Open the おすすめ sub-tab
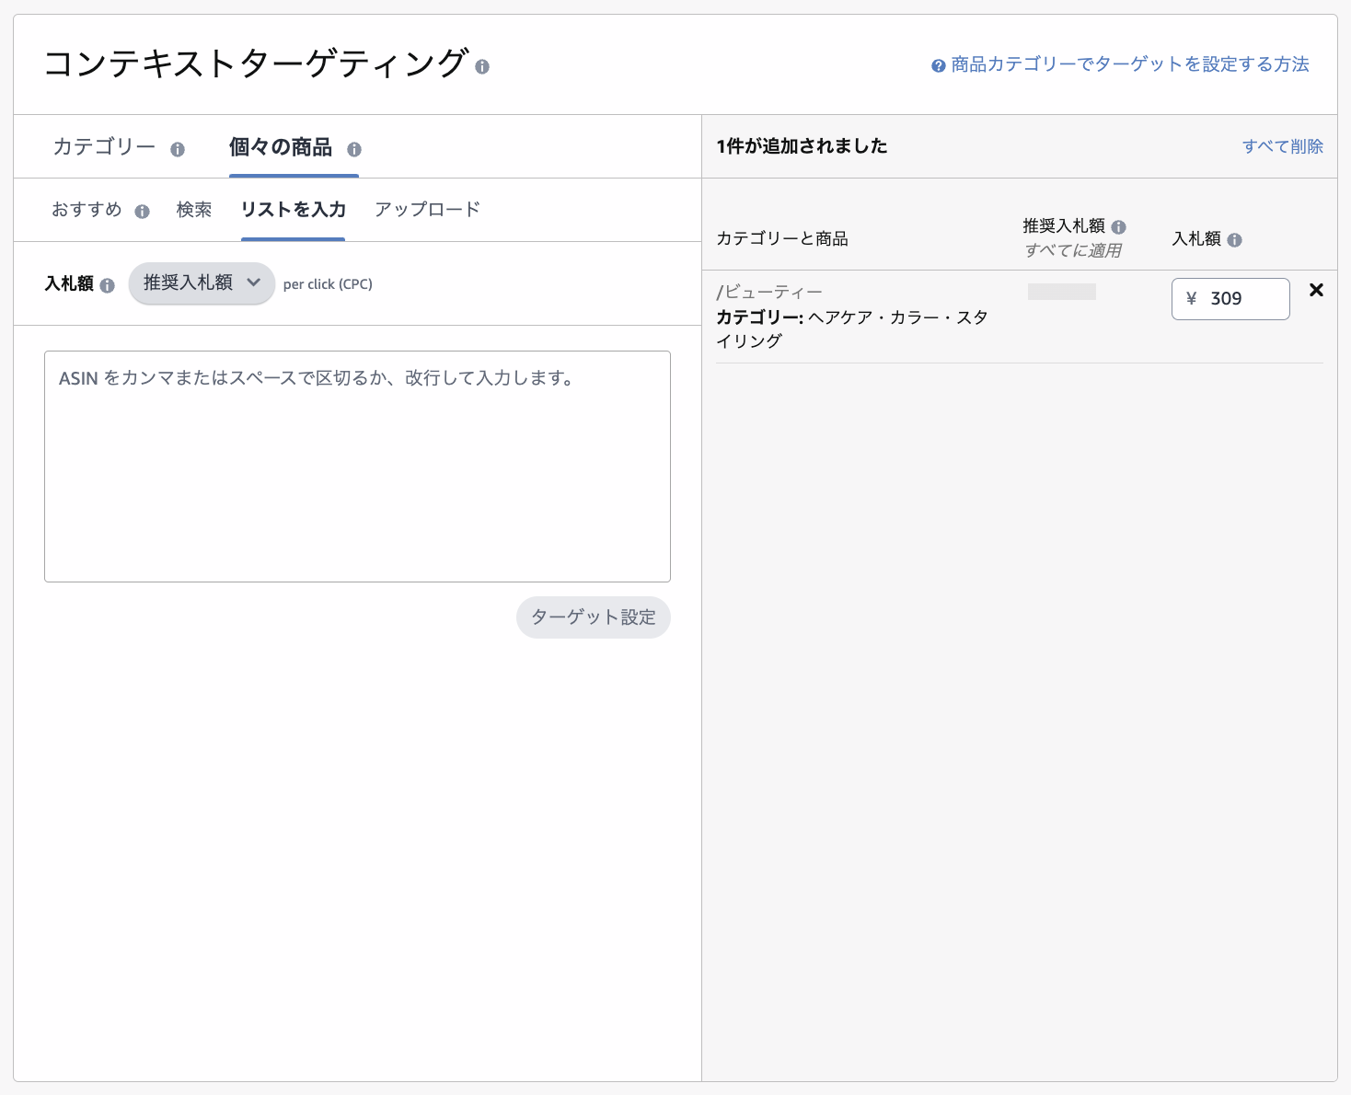This screenshot has width=1351, height=1095. click(87, 210)
